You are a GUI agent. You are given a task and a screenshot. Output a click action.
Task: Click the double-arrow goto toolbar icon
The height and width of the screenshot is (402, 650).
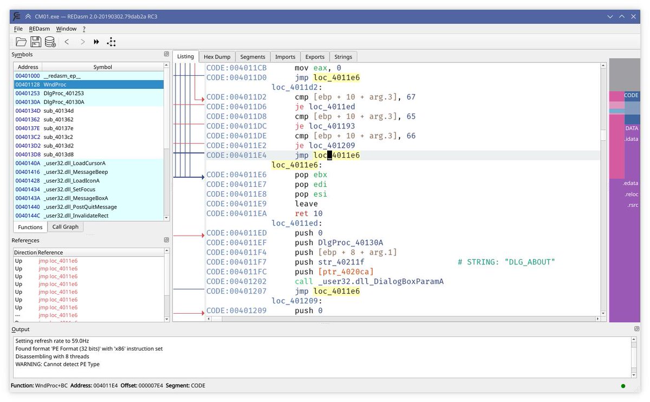pos(96,42)
